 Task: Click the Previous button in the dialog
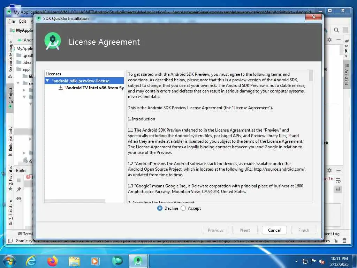[215, 230]
